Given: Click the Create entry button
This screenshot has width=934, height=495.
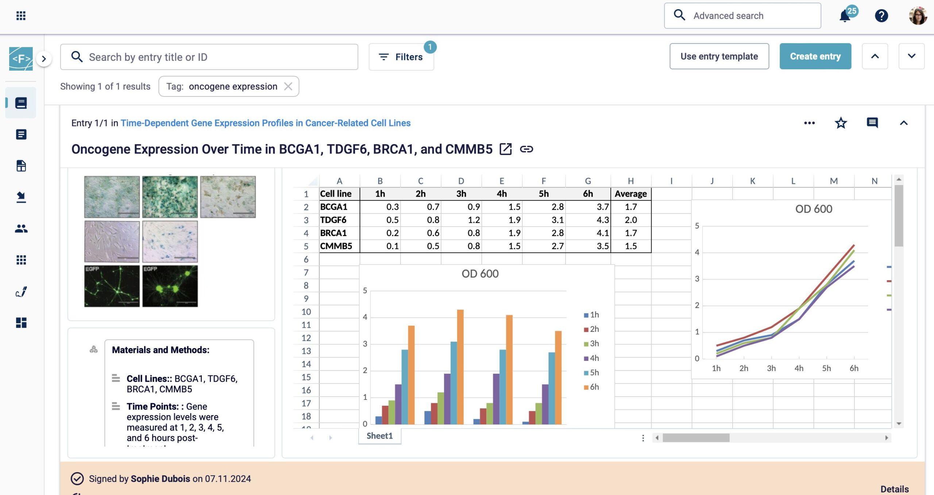Looking at the screenshot, I should tap(815, 56).
